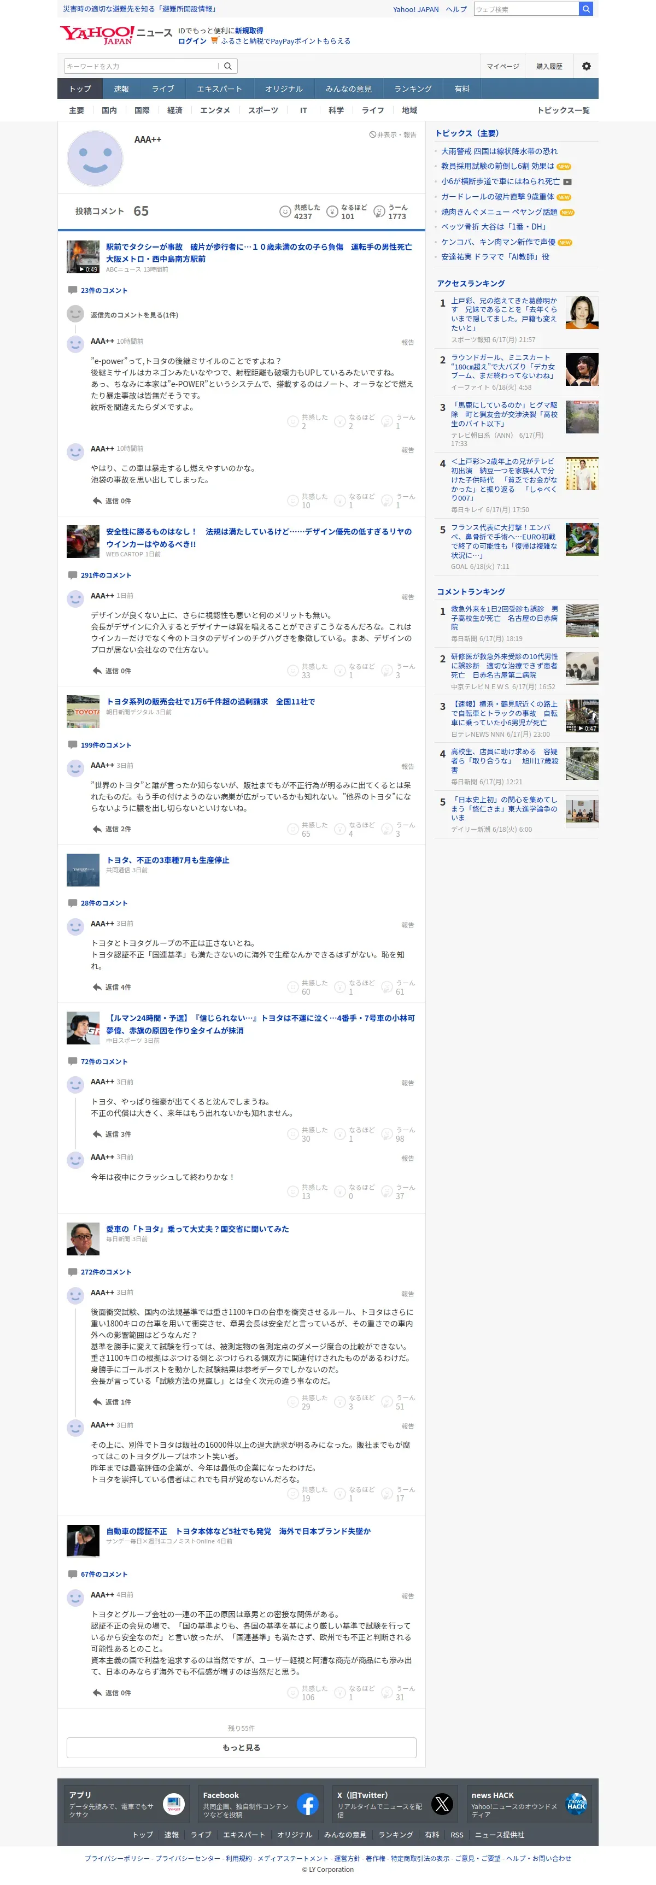Screen dimensions: 656x1885
Task: Click うーん face with count 61
Action: click(387, 987)
